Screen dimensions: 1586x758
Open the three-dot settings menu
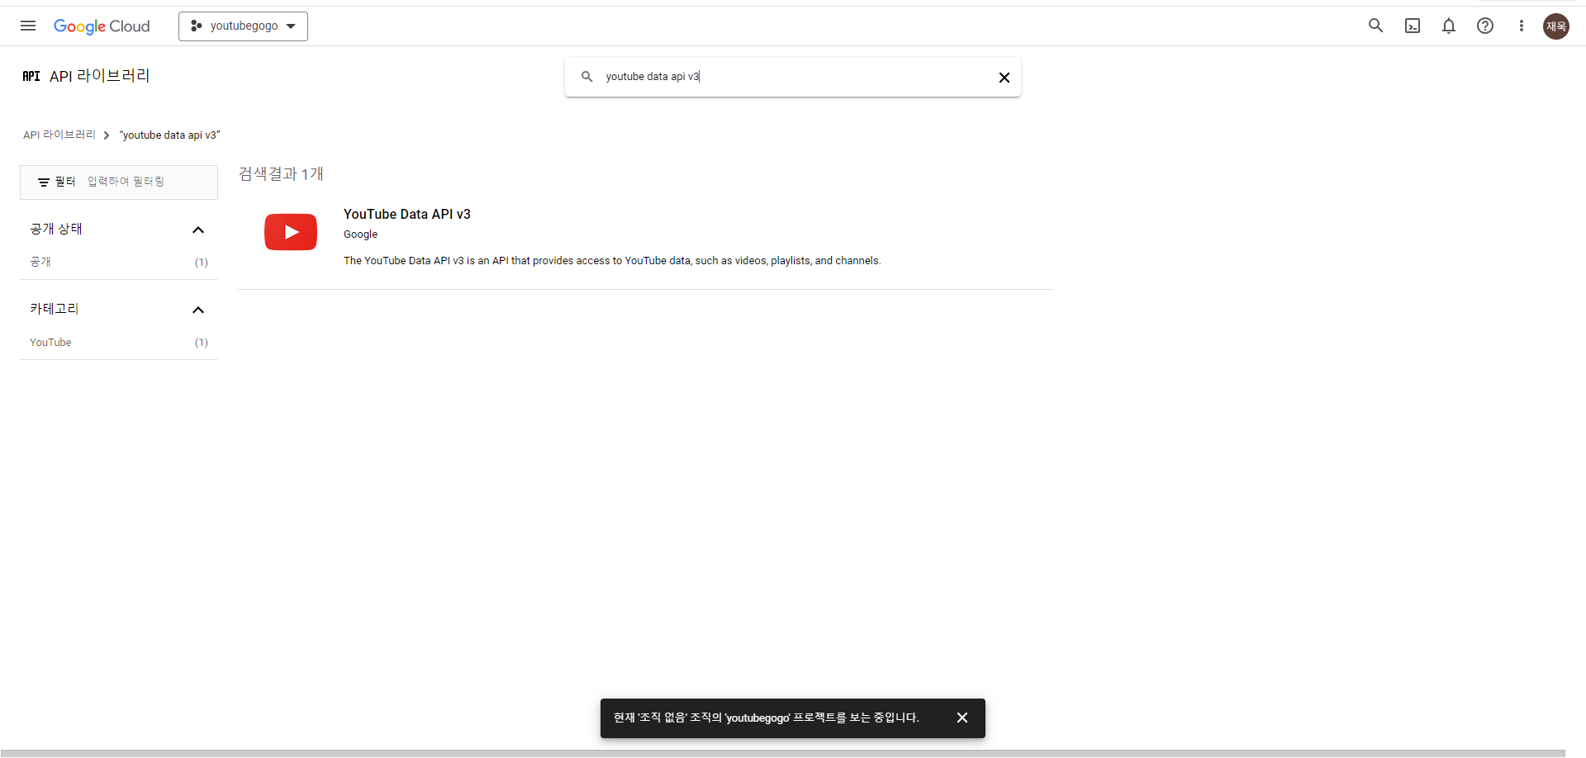[x=1522, y=26]
